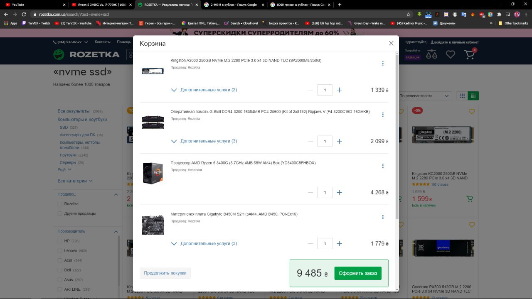Image resolution: width=532 pixels, height=299 pixels.
Task: Open wishlist heart icon in header
Action: [451, 54]
